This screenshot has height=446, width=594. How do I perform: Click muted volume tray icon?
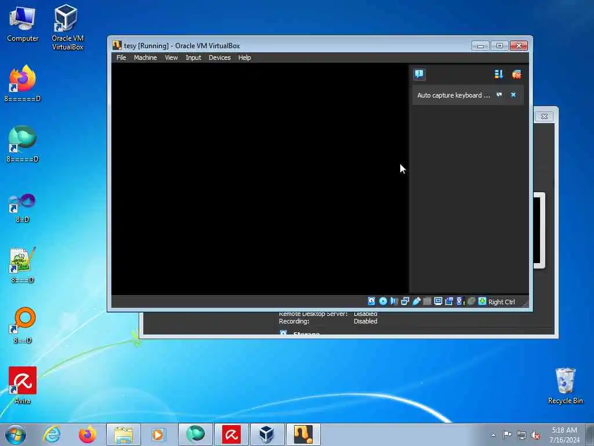click(535, 435)
